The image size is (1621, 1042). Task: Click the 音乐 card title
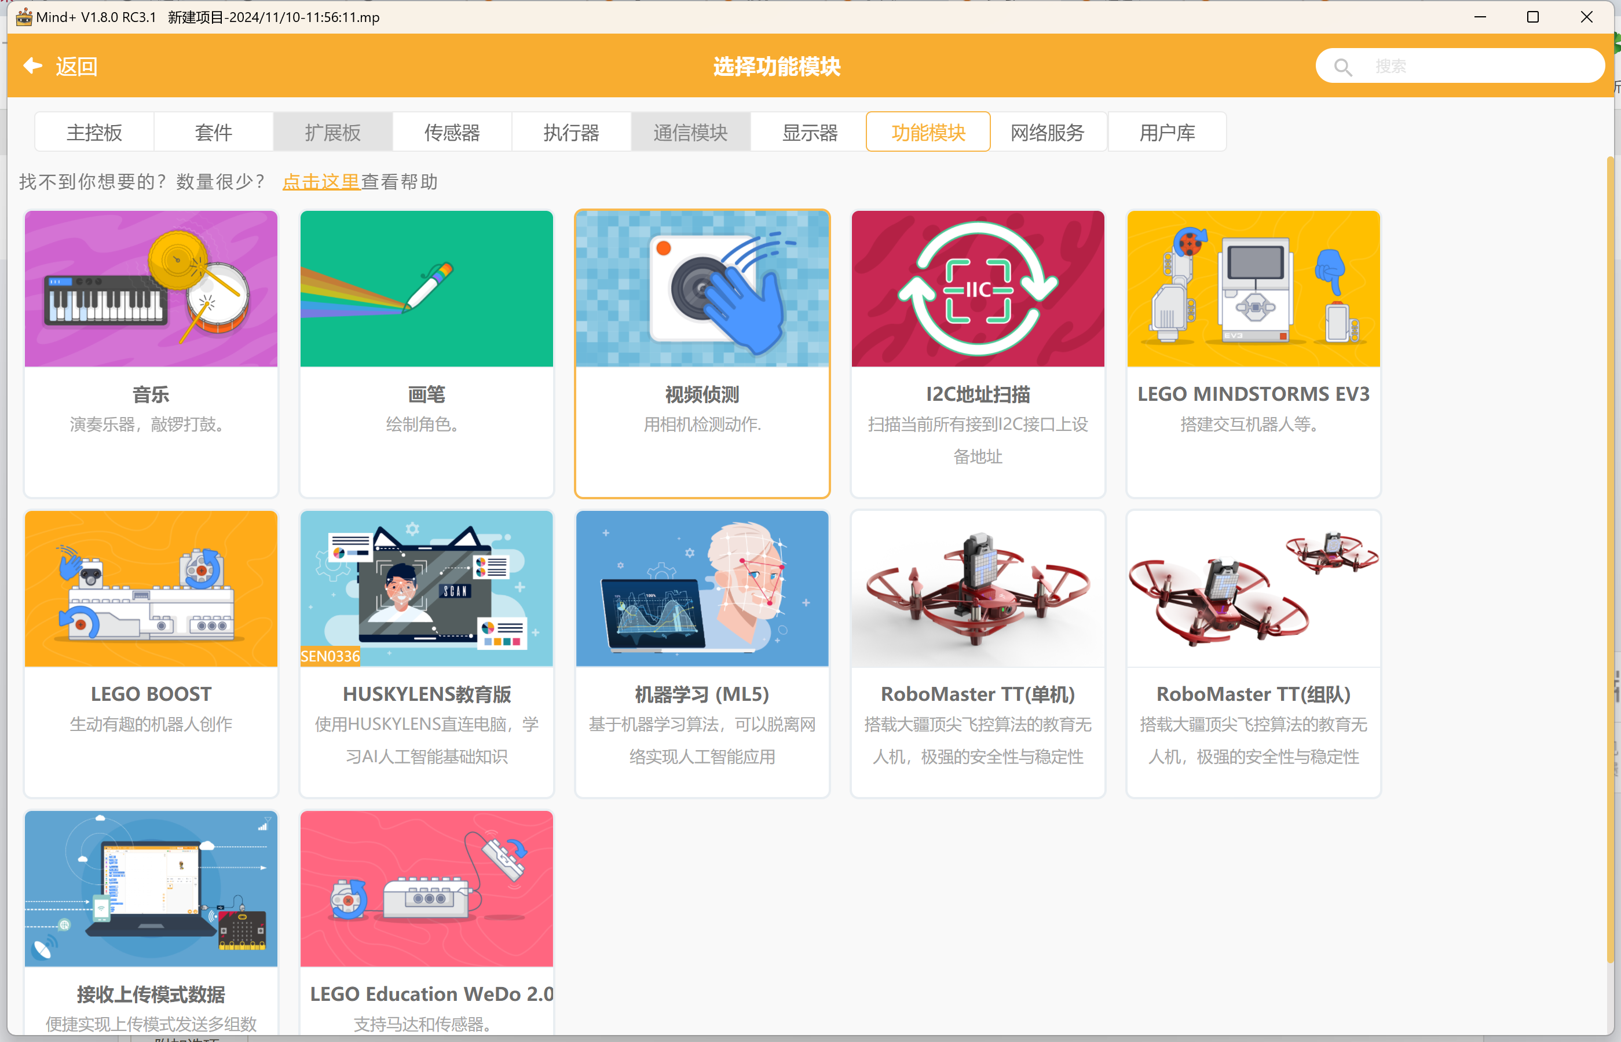(151, 394)
